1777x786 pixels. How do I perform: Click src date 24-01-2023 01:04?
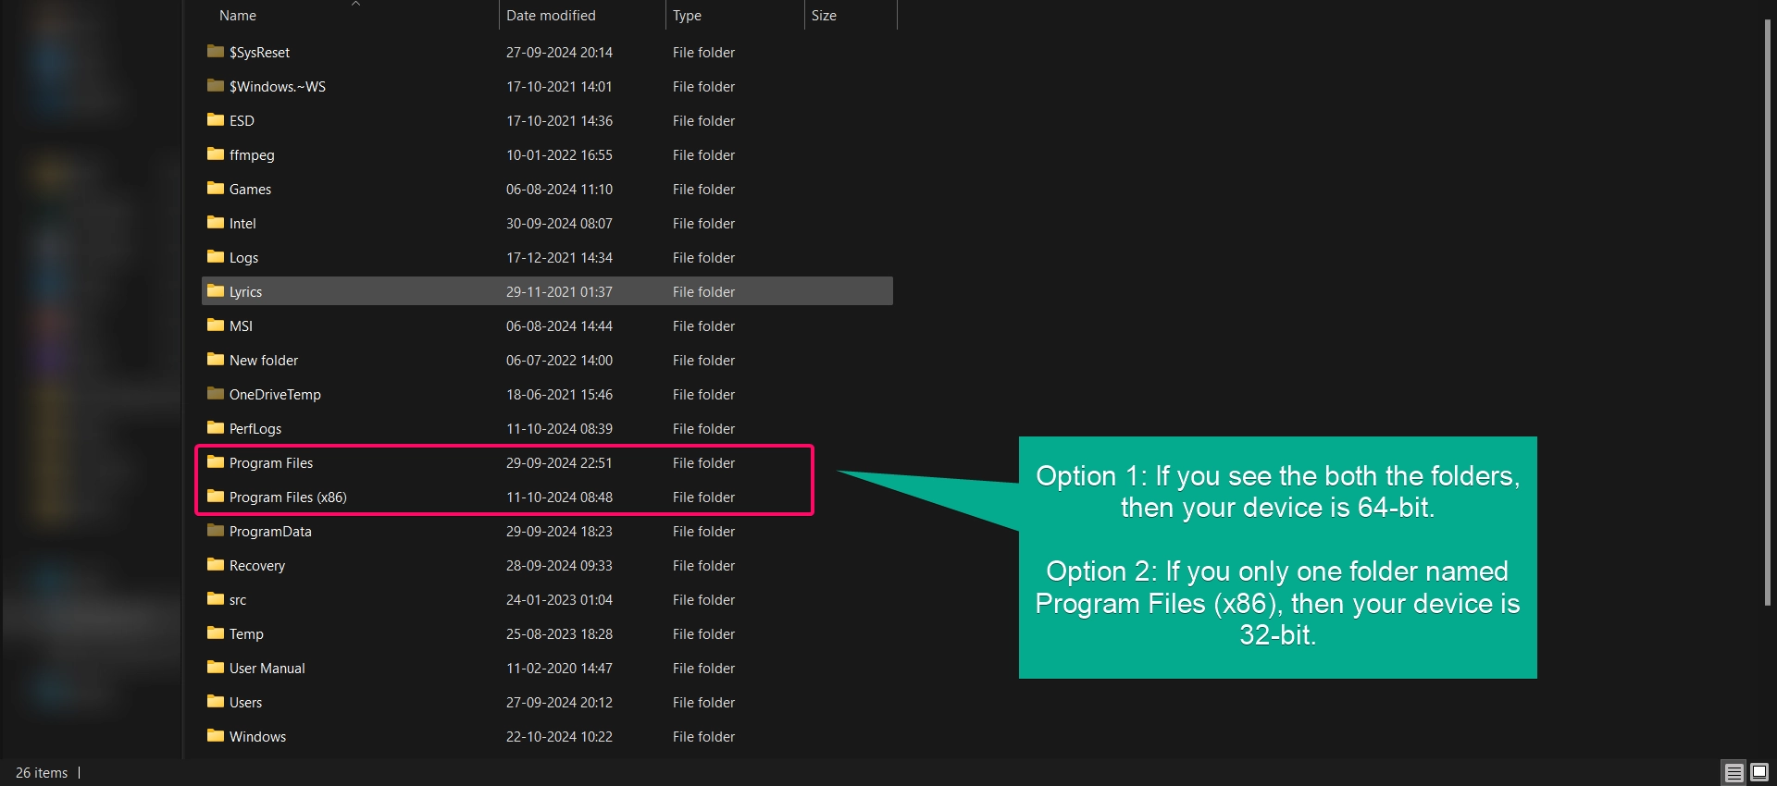pyautogui.click(x=559, y=599)
